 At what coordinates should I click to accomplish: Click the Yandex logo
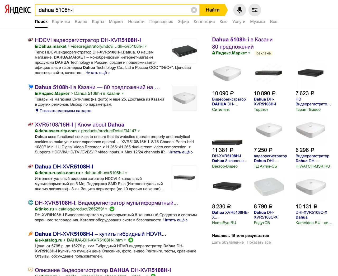(x=18, y=10)
